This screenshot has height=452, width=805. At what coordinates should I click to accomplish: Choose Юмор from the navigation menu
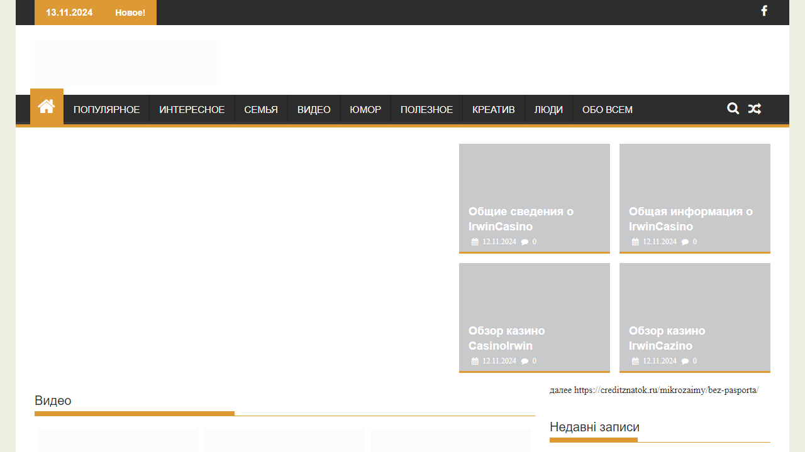tap(365, 110)
